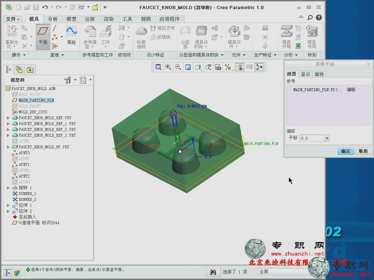The image size is (374, 280).
Task: Click the Refit view icon
Action: pos(158,67)
